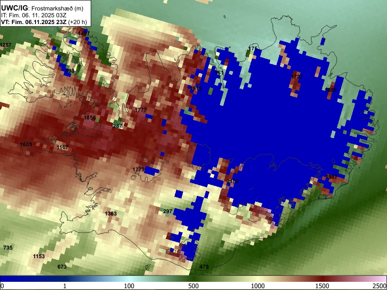The image size is (387, 290).
Task: Click the 297 value label
Action: 168,211
